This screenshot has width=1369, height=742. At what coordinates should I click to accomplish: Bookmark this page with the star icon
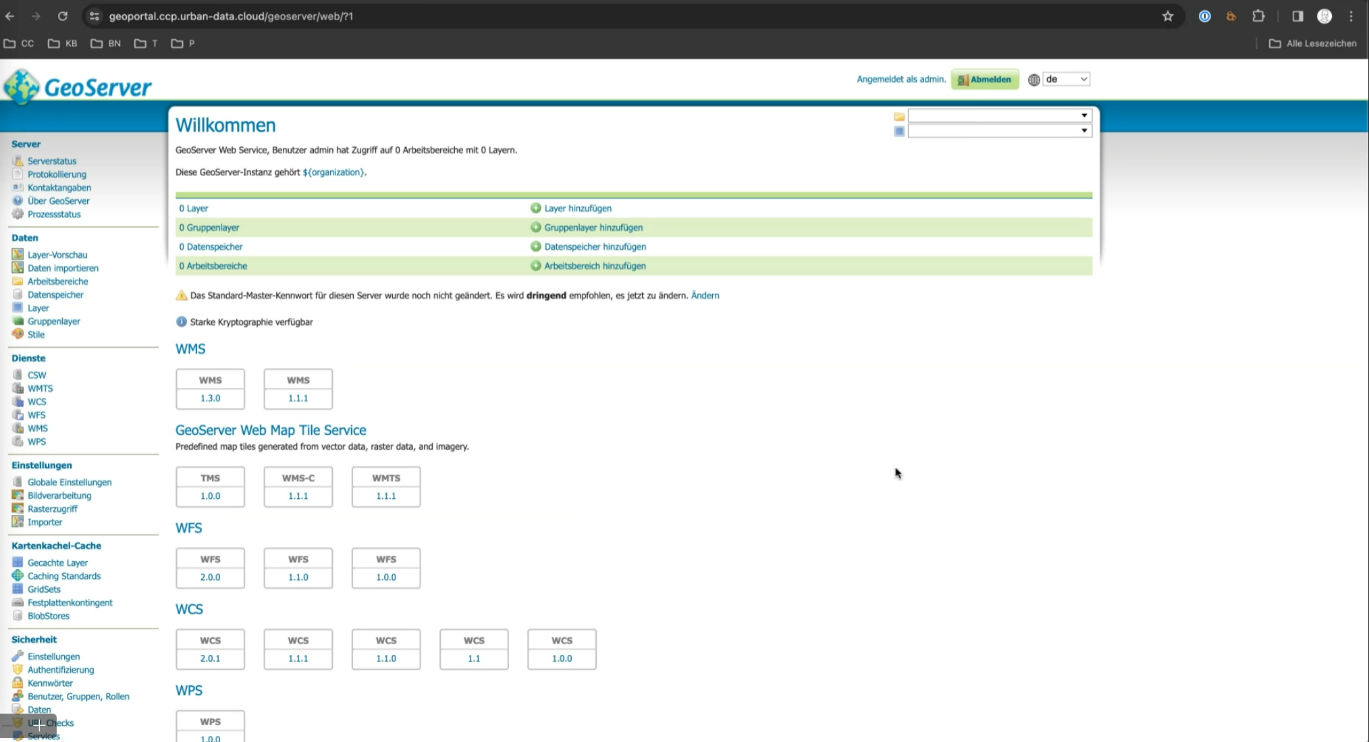1168,16
